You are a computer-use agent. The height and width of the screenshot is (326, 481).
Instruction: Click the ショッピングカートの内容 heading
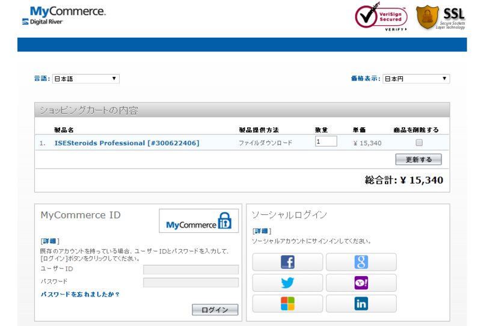89,110
